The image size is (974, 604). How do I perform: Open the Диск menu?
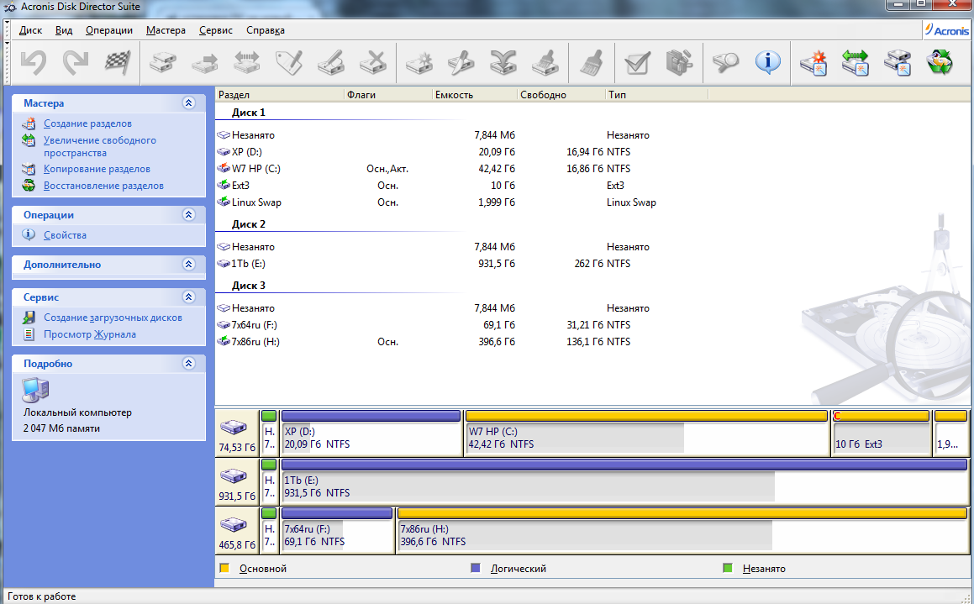30,29
